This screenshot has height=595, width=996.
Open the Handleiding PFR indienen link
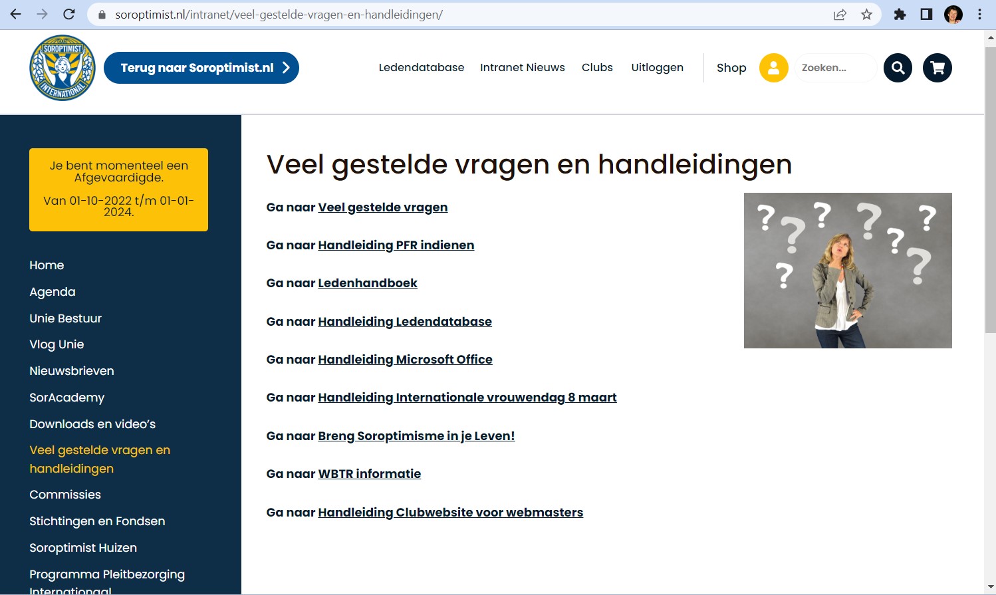coord(396,245)
